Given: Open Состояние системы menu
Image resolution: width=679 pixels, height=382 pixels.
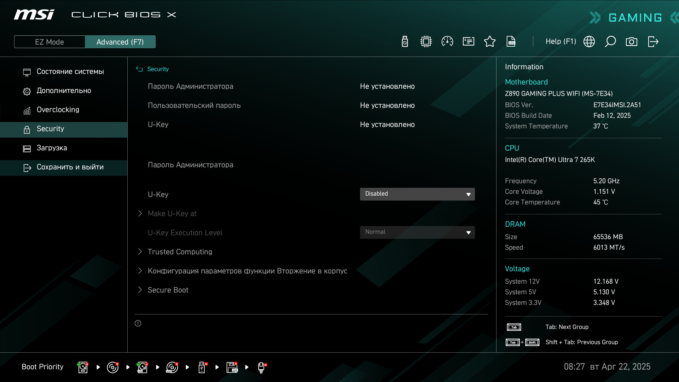Looking at the screenshot, I should (x=64, y=72).
